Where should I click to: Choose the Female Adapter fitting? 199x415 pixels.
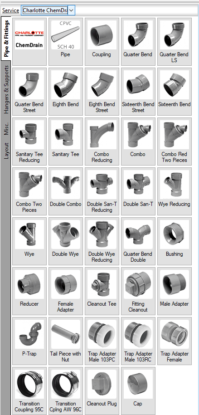[x=66, y=291]
